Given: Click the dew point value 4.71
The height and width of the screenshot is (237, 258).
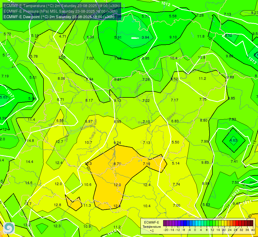Looking at the screenshot, I should (62, 36).
